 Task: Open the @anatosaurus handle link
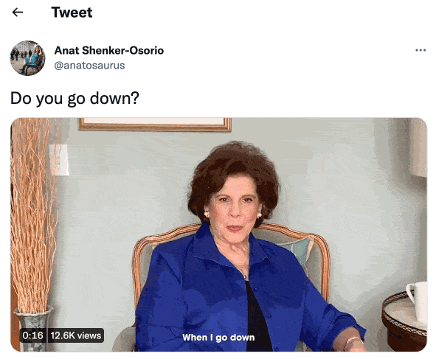(89, 66)
